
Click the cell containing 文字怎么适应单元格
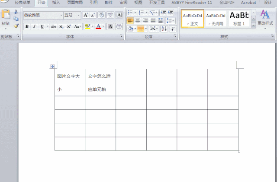click(100, 83)
